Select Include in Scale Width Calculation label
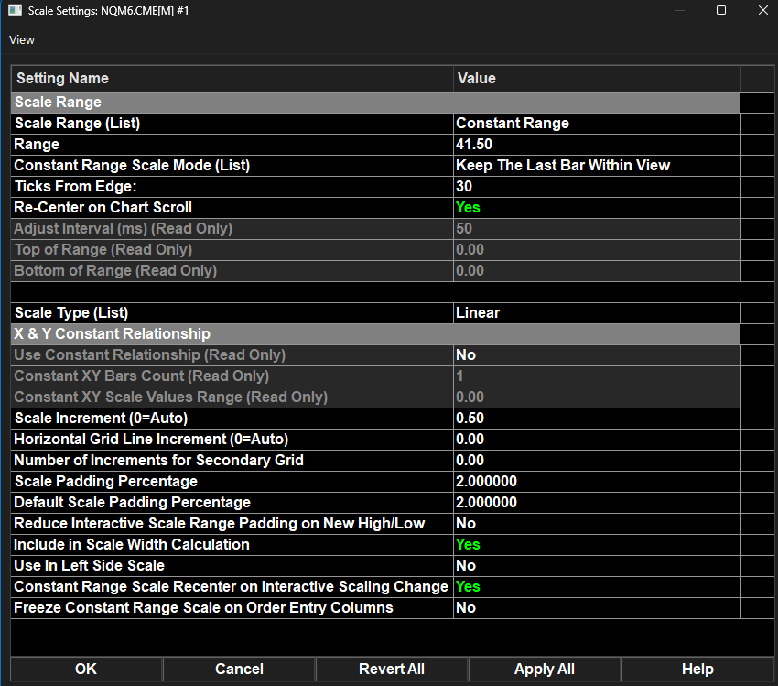Screen dimensions: 778x686 click(x=132, y=545)
